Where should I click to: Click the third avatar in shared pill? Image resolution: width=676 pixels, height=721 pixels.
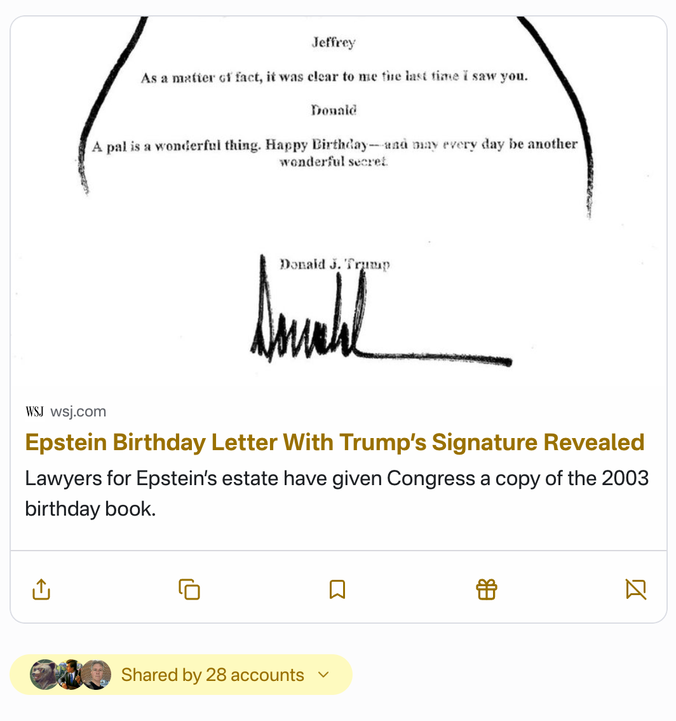click(97, 675)
